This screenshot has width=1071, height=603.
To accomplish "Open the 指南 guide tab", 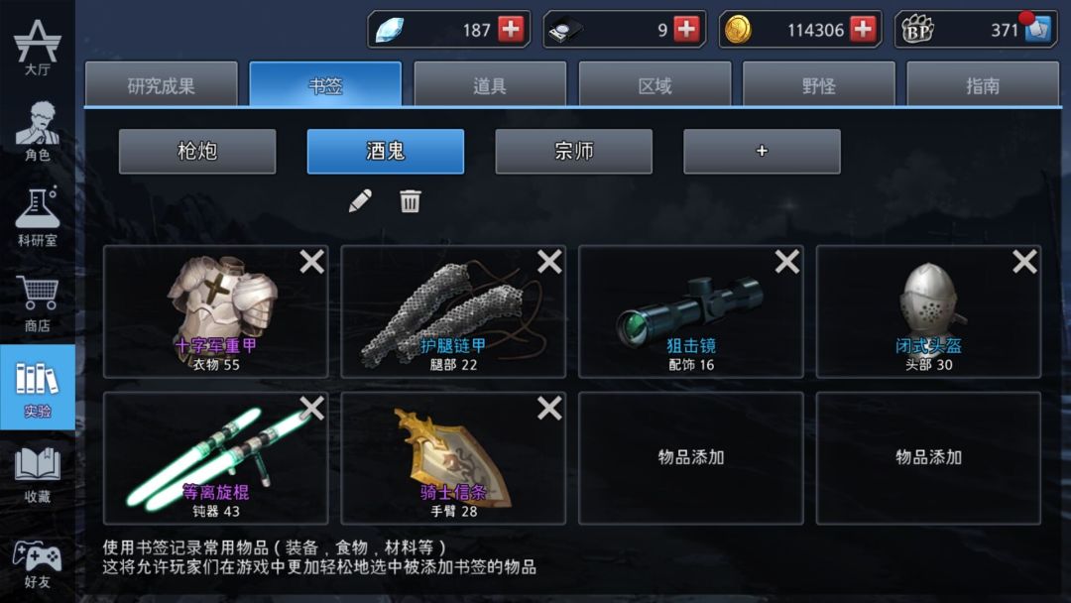I will pos(982,84).
